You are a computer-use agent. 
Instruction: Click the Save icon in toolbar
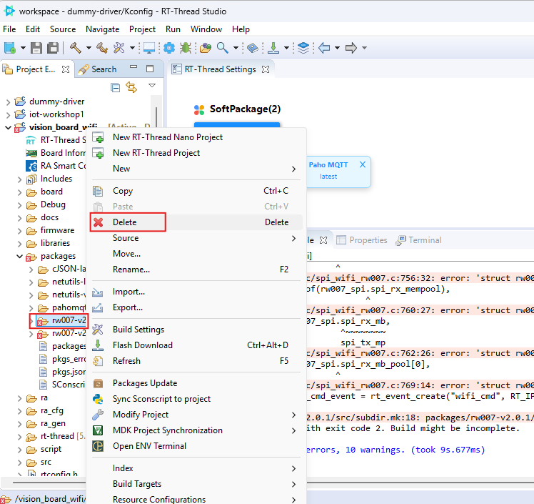click(36, 48)
